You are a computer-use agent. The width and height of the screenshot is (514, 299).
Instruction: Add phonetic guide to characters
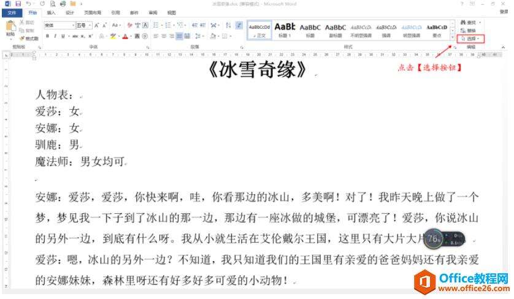pos(137,25)
